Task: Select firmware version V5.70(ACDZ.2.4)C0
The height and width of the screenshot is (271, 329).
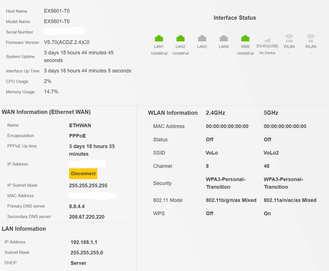Action: (x=66, y=42)
